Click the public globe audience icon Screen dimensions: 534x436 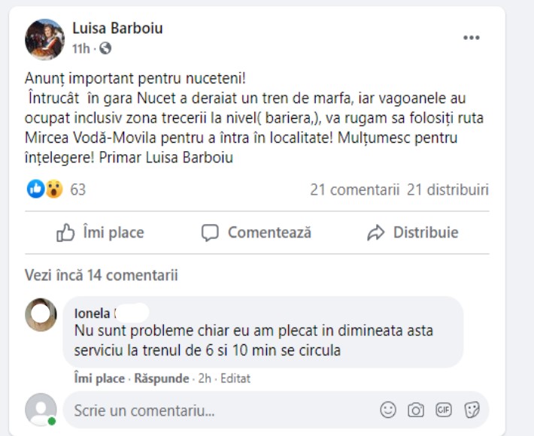pyautogui.click(x=105, y=49)
